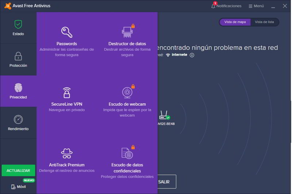Click 'Navegue en privado' text
Viewport: 292px width, 194px height.
pyautogui.click(x=67, y=110)
